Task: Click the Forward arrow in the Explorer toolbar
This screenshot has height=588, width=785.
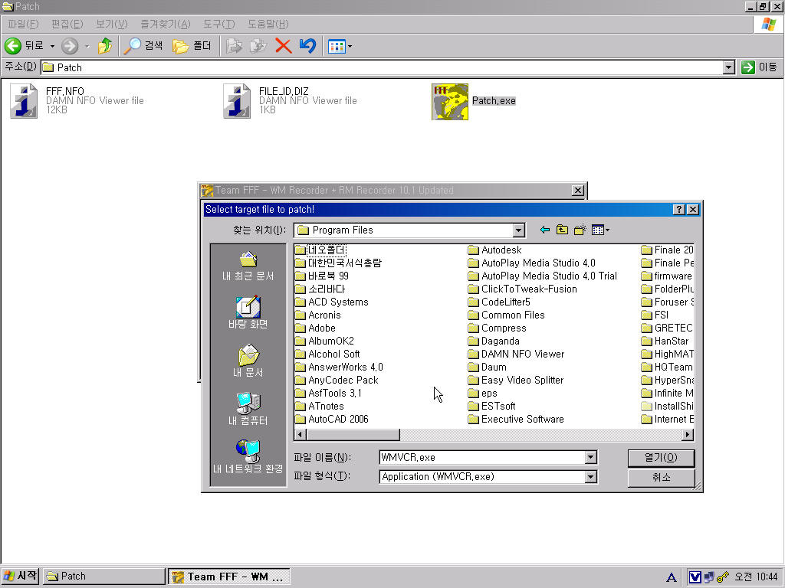Action: point(70,46)
